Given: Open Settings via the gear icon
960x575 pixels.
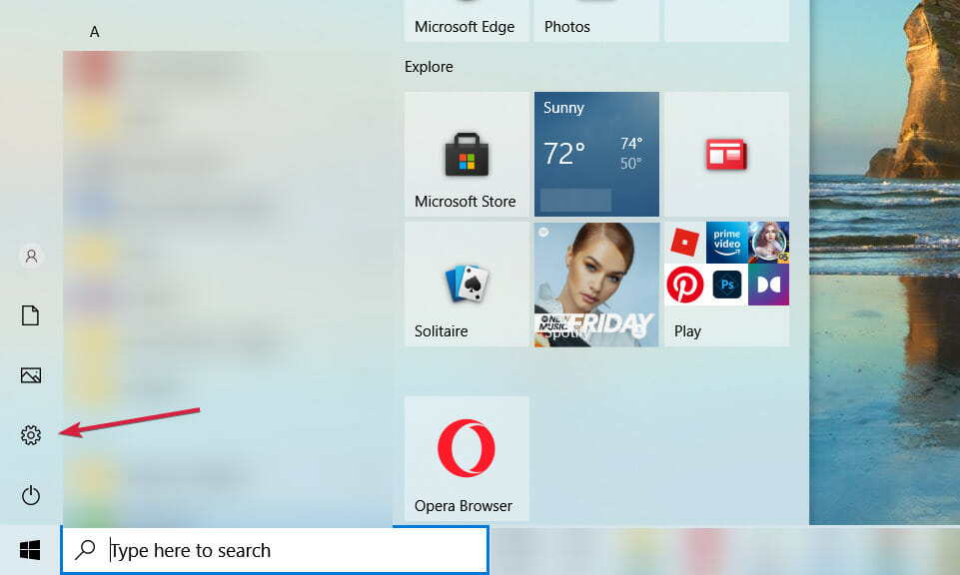Looking at the screenshot, I should pyautogui.click(x=31, y=435).
